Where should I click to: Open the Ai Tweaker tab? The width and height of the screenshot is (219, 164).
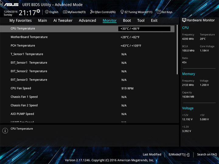point(63,21)
